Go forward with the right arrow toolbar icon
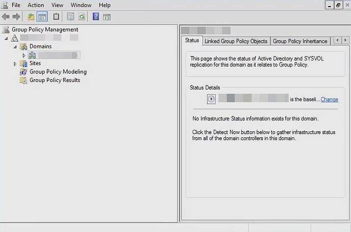The height and width of the screenshot is (232, 351). coord(16,17)
